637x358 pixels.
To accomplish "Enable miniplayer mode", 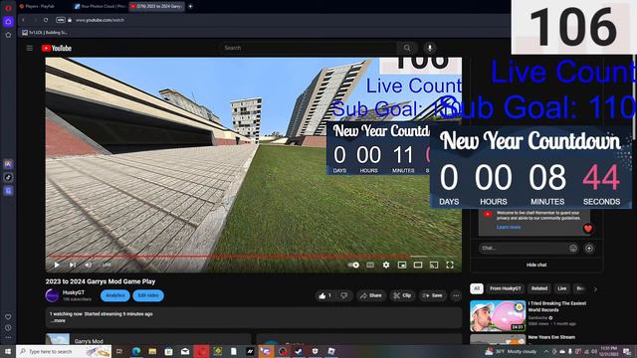I will point(402,266).
